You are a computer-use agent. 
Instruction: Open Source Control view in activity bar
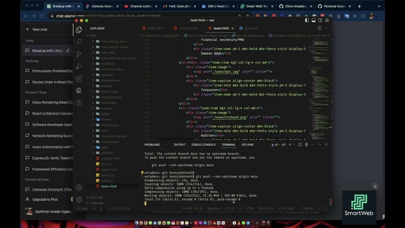click(79, 54)
